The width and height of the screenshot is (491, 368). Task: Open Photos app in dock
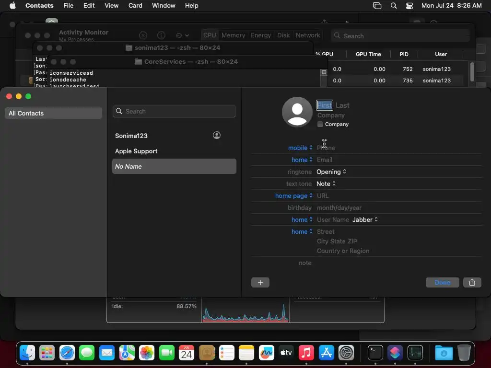click(147, 353)
